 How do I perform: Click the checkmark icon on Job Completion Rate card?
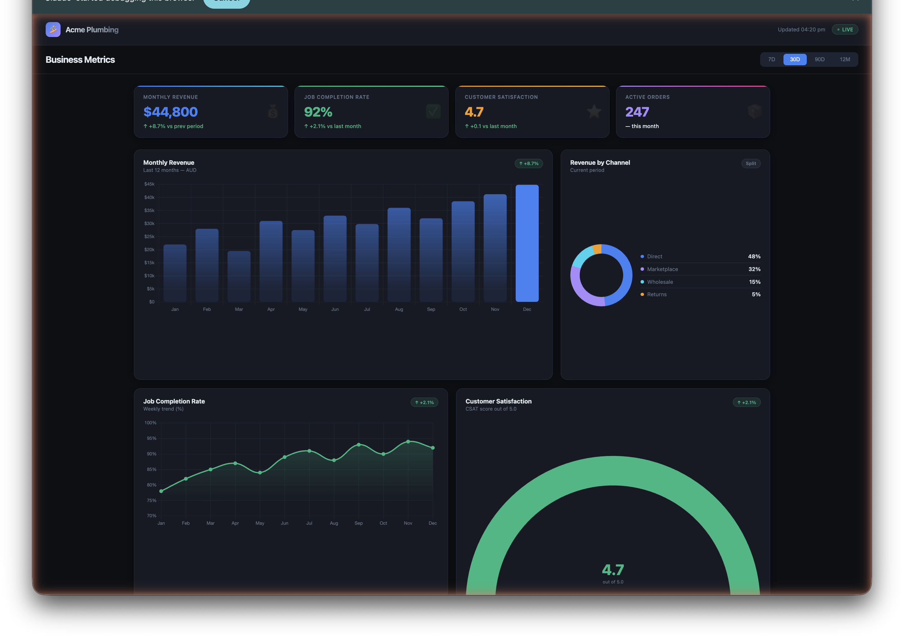click(433, 112)
